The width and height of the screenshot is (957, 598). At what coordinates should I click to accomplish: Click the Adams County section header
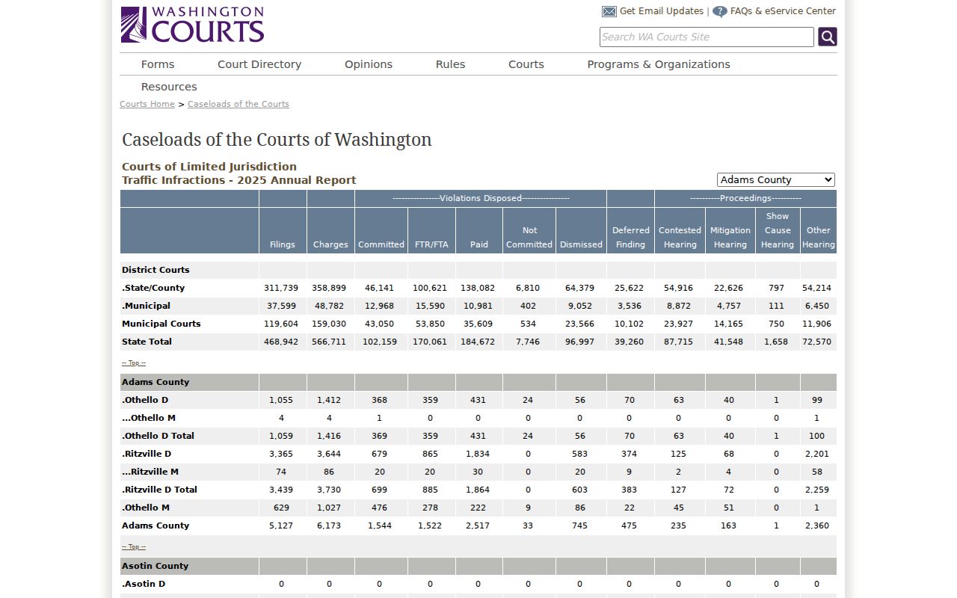point(156,382)
